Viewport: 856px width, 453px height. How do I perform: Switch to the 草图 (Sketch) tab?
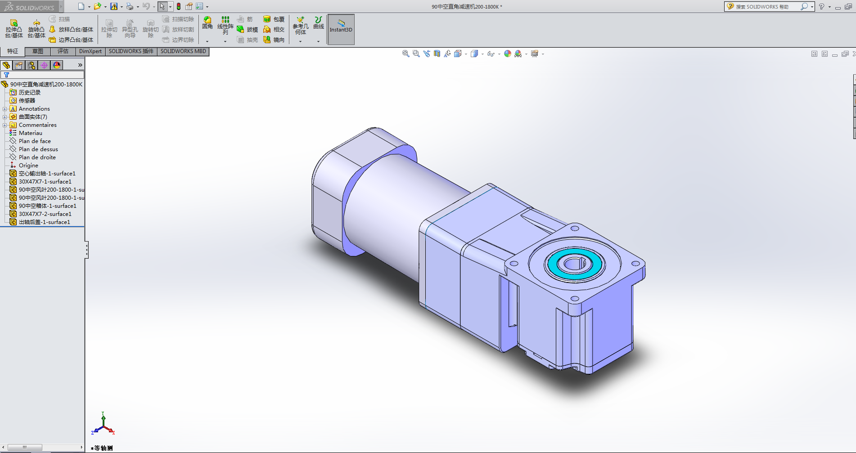pos(38,51)
